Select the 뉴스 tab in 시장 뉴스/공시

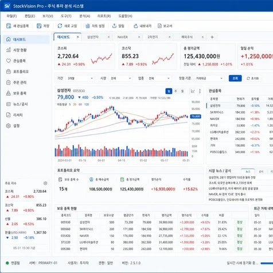[248, 171]
